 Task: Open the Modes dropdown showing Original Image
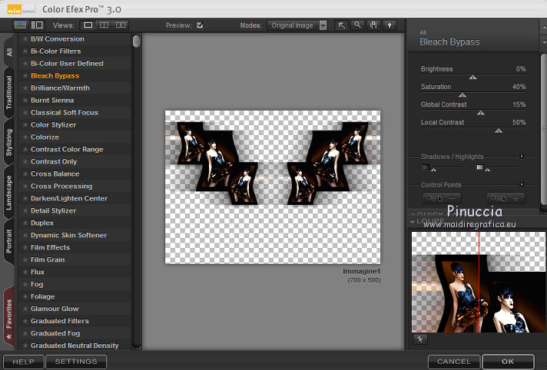click(x=297, y=25)
